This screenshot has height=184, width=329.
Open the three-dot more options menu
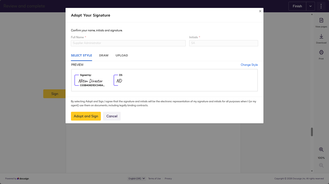coord(321,6)
